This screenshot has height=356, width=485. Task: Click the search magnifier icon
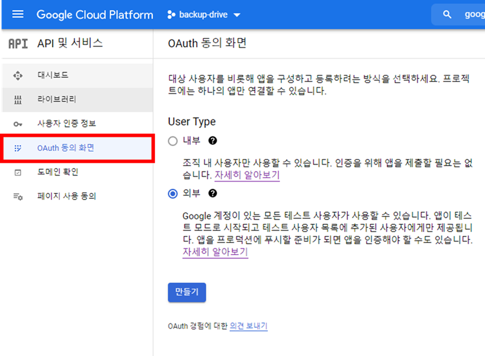pyautogui.click(x=447, y=15)
